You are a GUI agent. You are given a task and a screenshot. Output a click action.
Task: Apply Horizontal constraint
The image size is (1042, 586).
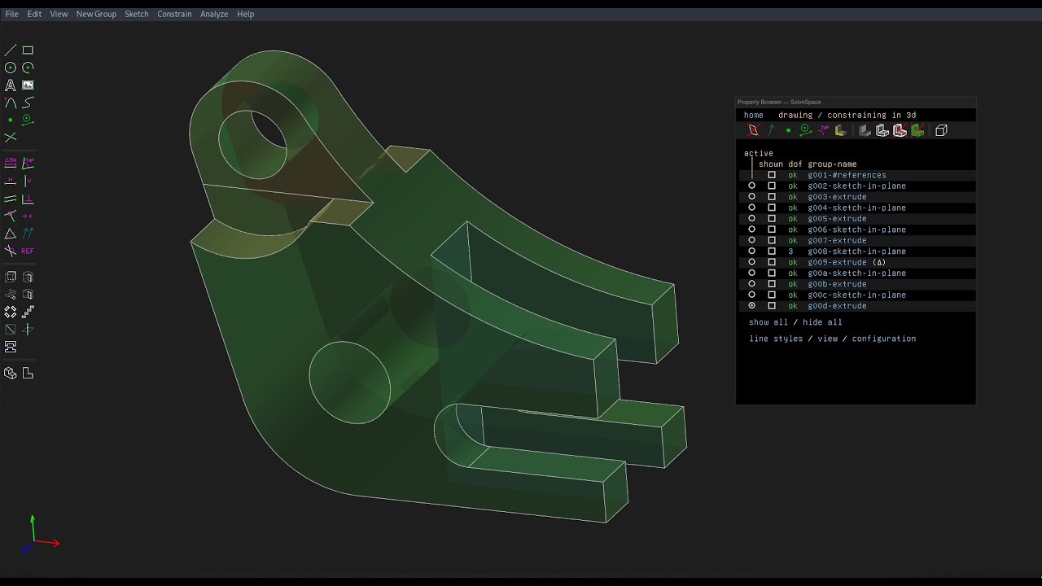(11, 180)
